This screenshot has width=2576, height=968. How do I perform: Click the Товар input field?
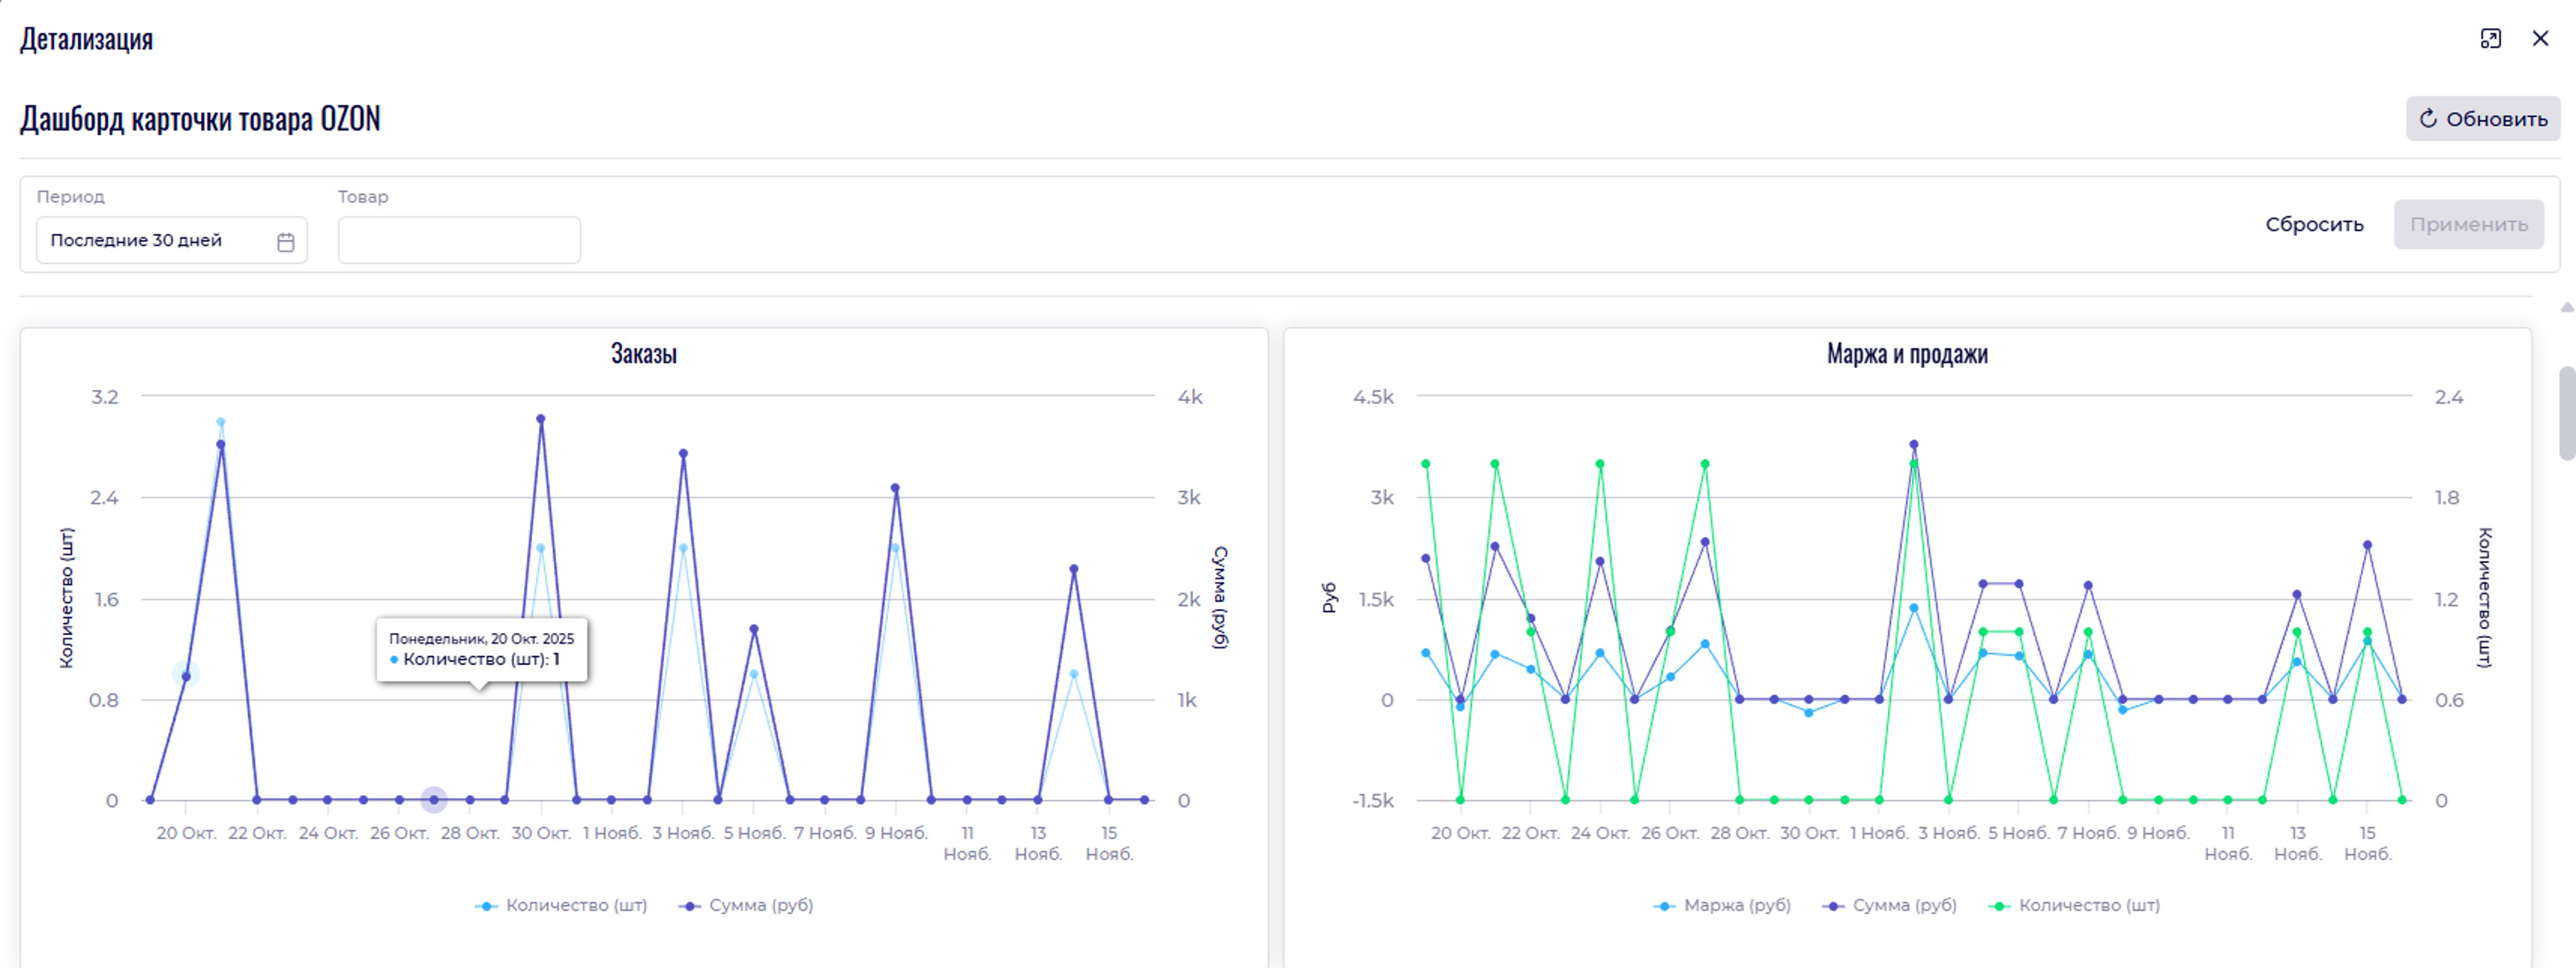(x=459, y=241)
